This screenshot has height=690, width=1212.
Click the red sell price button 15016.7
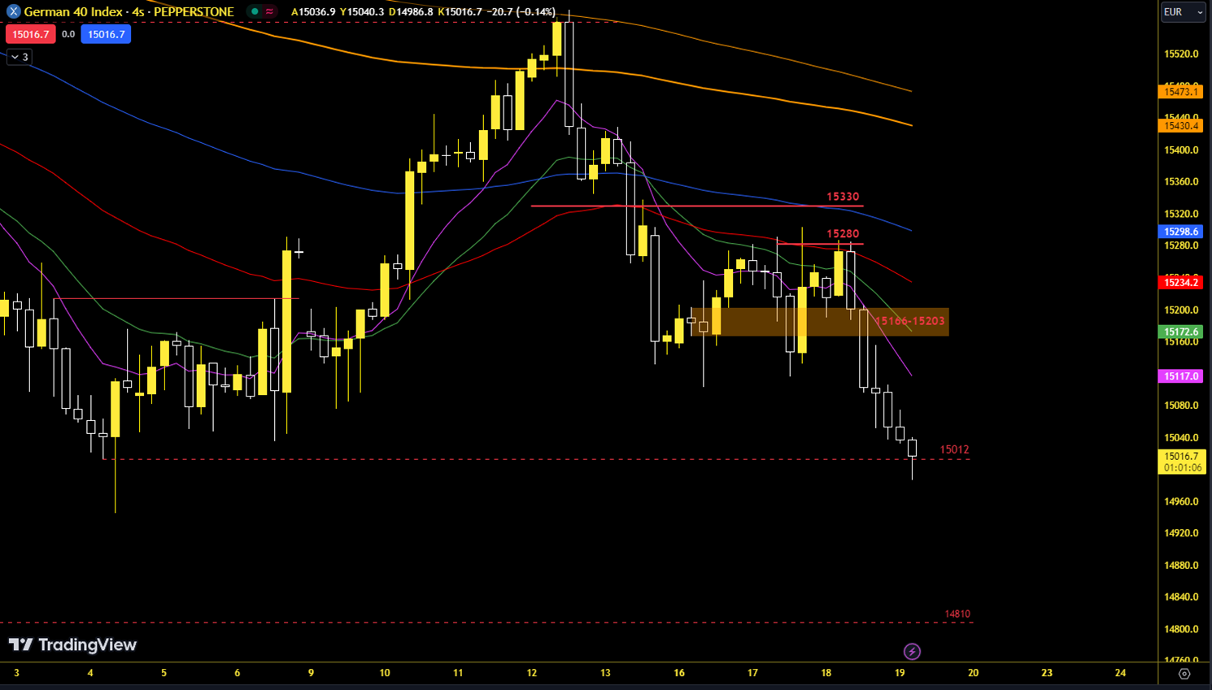30,34
